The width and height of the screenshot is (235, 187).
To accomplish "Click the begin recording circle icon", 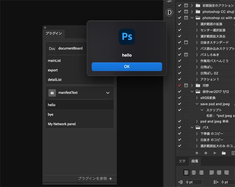I will [x=206, y=153].
